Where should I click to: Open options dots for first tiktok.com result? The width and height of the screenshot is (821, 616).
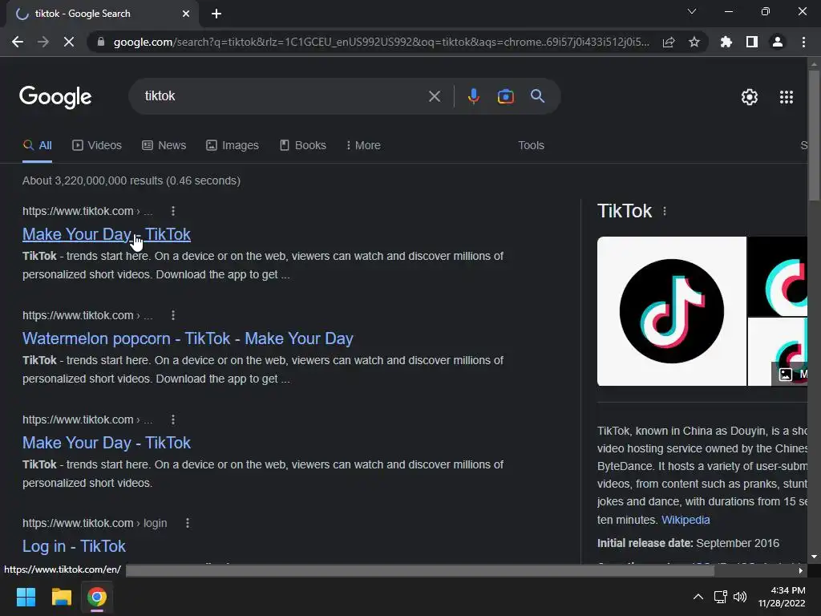pos(173,211)
